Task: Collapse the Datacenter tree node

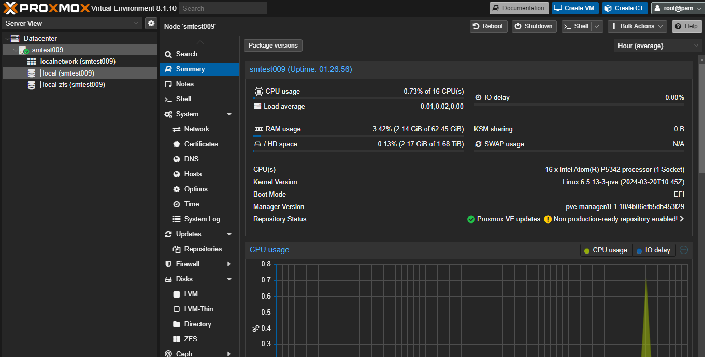Action: point(7,39)
